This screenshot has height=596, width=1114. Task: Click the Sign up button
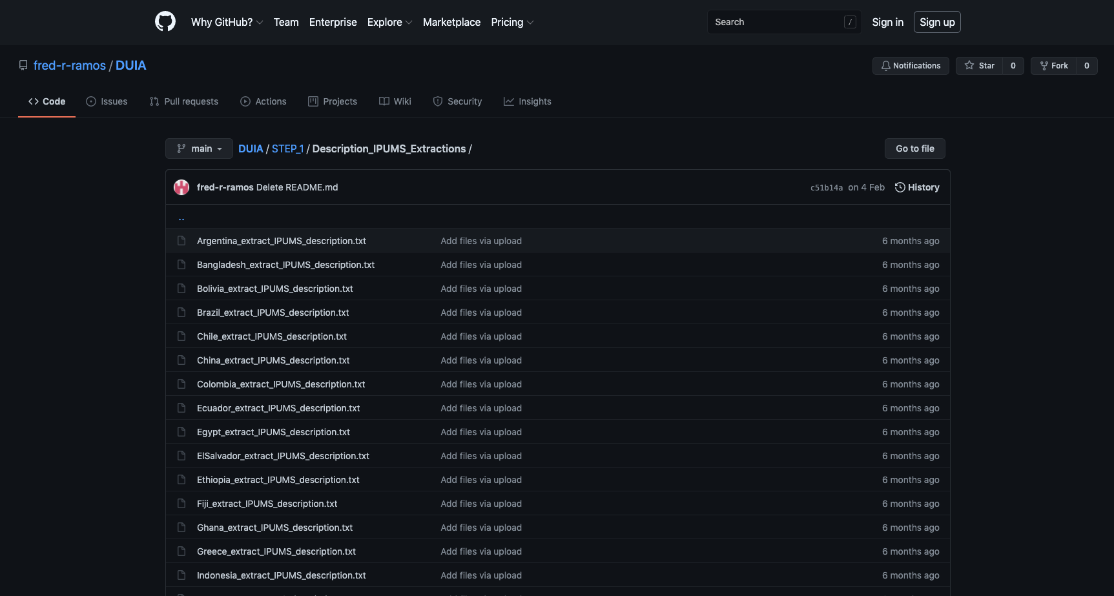(936, 22)
